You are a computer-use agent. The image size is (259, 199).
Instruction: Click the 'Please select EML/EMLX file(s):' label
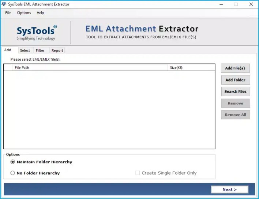[x=35, y=60]
